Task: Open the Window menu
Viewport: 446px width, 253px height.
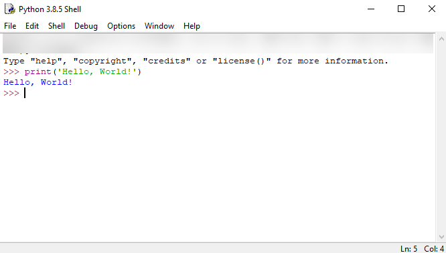Action: 159,26
